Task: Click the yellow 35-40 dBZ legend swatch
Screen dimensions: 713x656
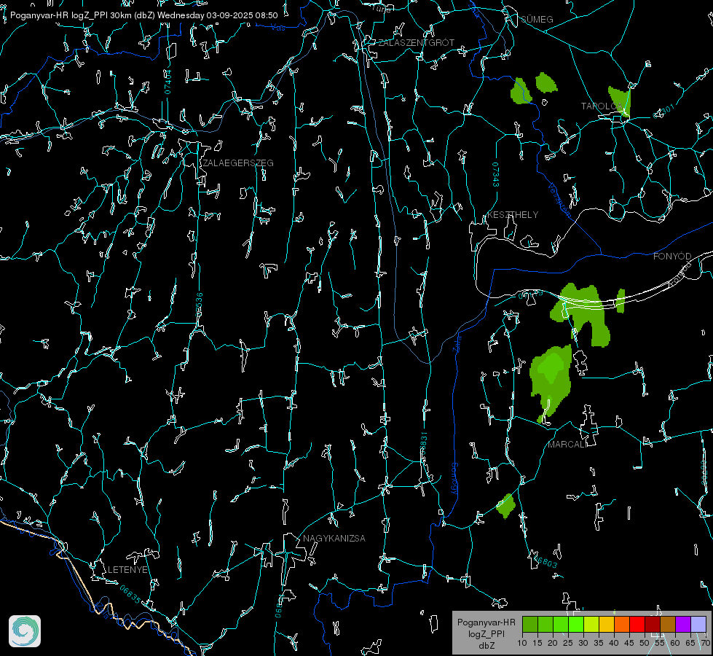Action: pos(607,624)
